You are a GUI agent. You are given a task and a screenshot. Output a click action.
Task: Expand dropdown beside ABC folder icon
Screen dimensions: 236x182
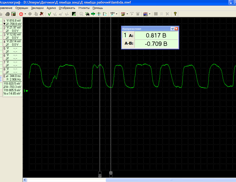pos(127,14)
